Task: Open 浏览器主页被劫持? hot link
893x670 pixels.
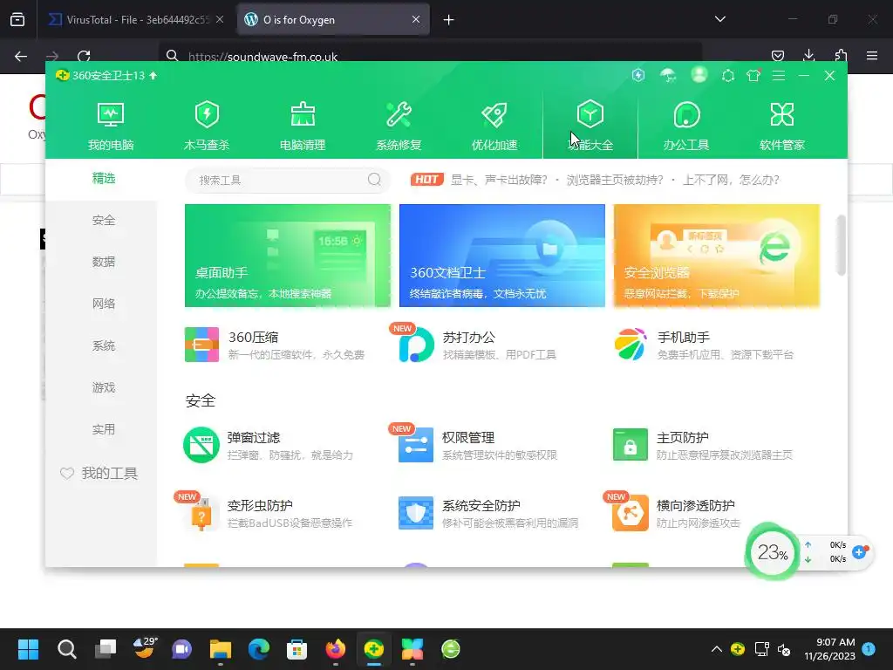Action: pos(615,180)
